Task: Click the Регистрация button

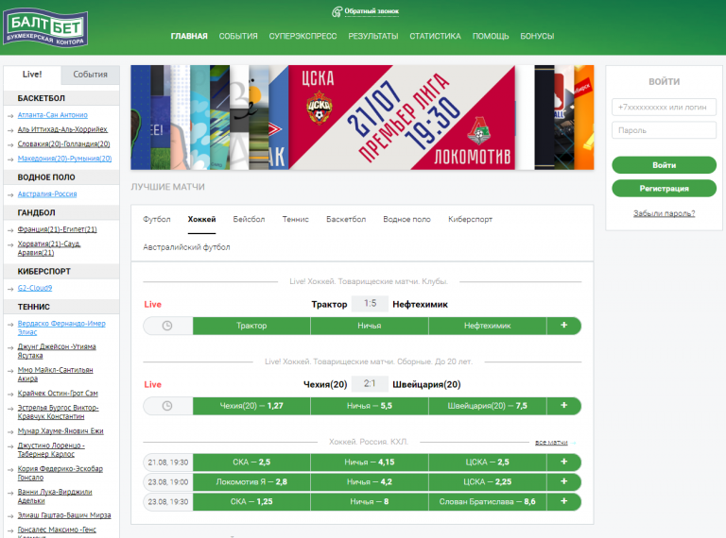Action: tap(664, 188)
